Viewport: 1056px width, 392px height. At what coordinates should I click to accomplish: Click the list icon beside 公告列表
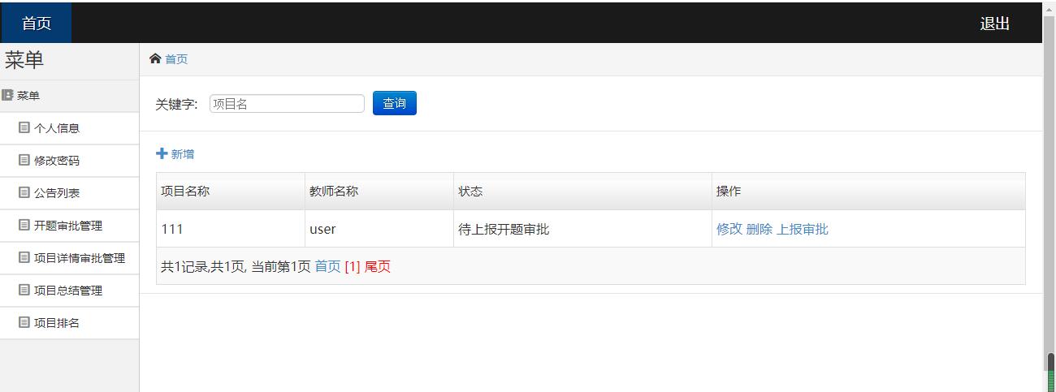tap(24, 192)
